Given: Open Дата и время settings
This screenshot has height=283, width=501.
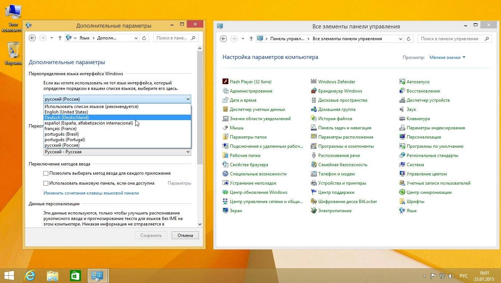Looking at the screenshot, I should pos(239,100).
